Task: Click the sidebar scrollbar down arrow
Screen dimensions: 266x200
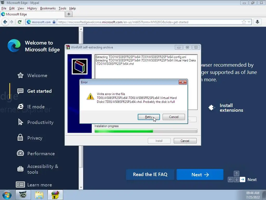Action: click(x=81, y=187)
